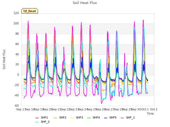Click the Sep 17 date tick label
170x127 pixels.
[x=21, y=109]
